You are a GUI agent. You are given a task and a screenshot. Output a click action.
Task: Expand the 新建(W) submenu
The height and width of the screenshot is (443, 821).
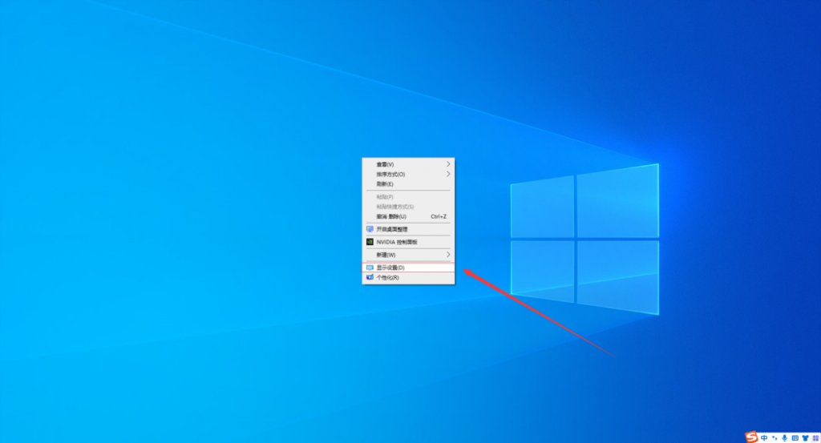point(408,255)
